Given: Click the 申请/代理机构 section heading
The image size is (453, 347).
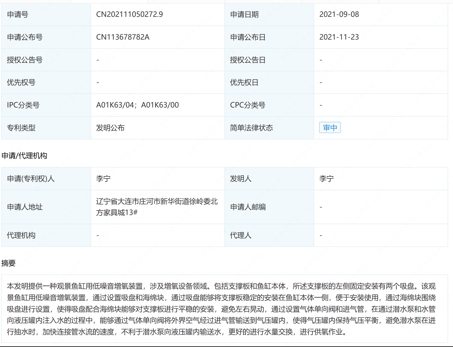Looking at the screenshot, I should point(24,155).
